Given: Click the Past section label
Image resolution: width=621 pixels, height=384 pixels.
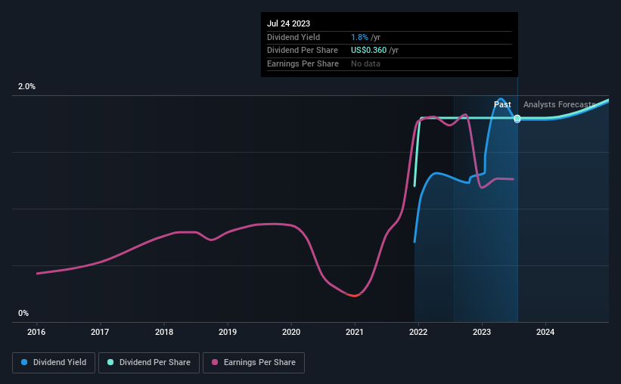Looking at the screenshot, I should 502,104.
